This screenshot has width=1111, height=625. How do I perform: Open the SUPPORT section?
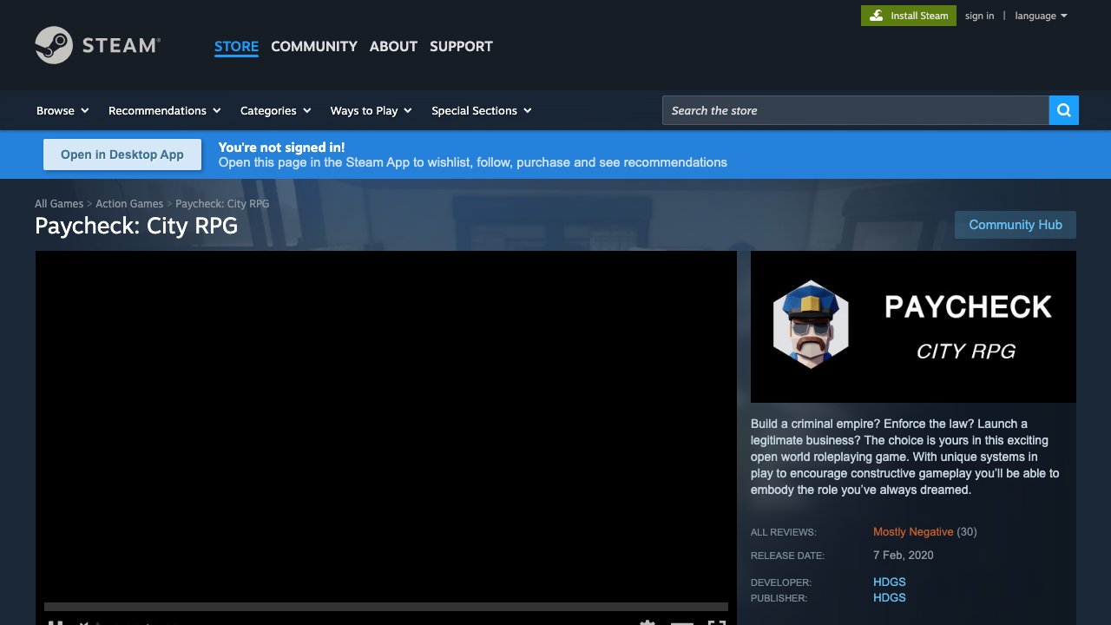(461, 46)
